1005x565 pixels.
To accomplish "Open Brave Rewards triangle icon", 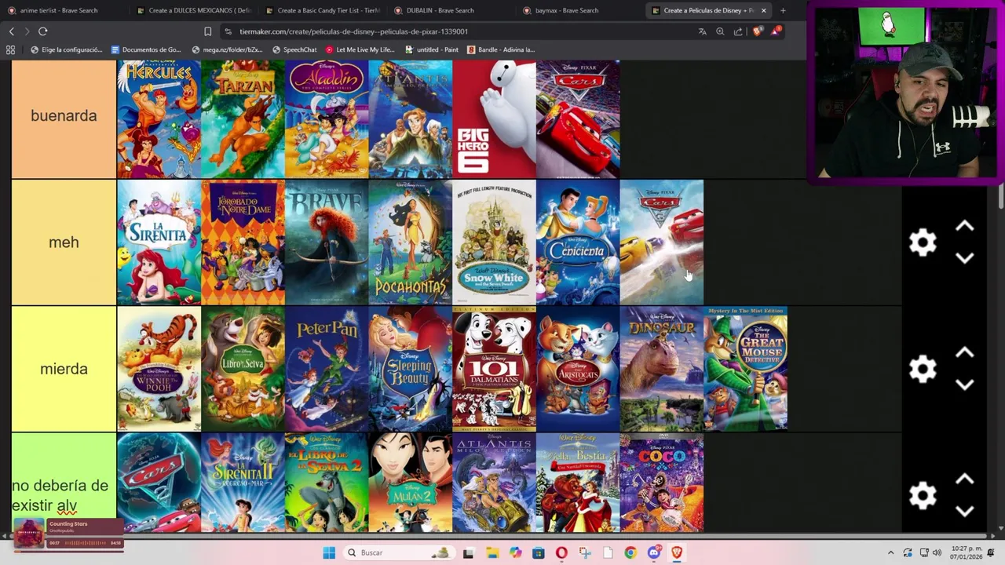I will (777, 31).
